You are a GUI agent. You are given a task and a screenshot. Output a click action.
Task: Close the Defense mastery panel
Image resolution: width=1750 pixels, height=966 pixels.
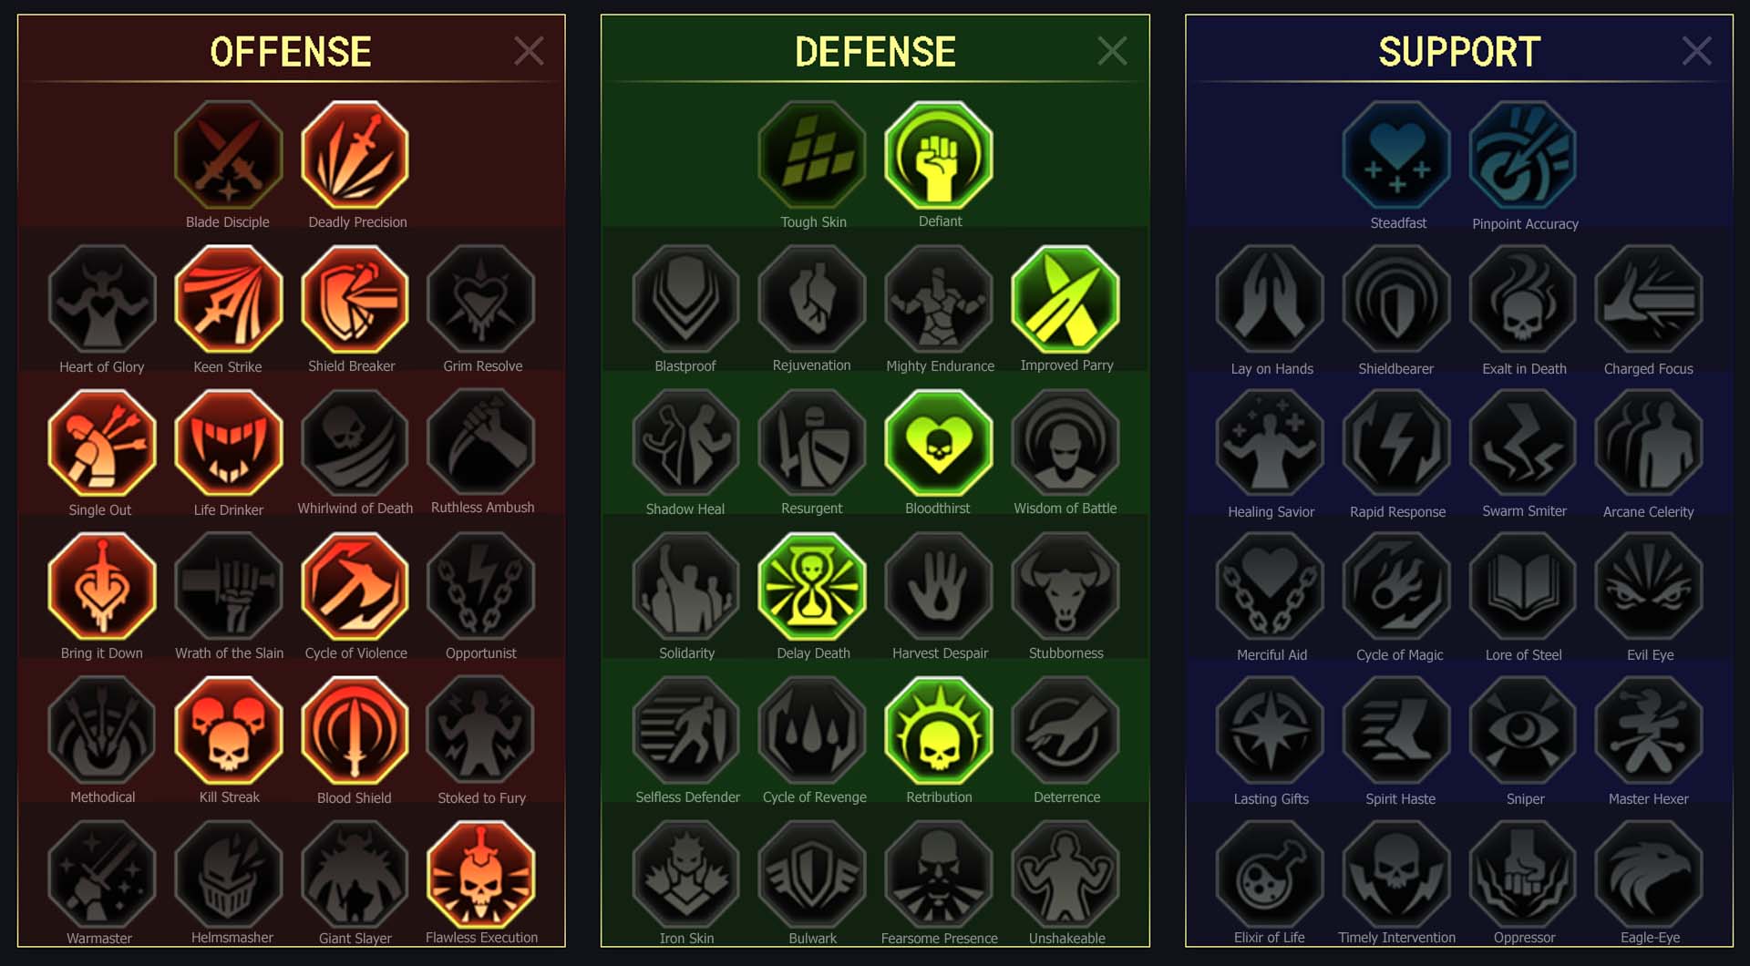(1112, 51)
